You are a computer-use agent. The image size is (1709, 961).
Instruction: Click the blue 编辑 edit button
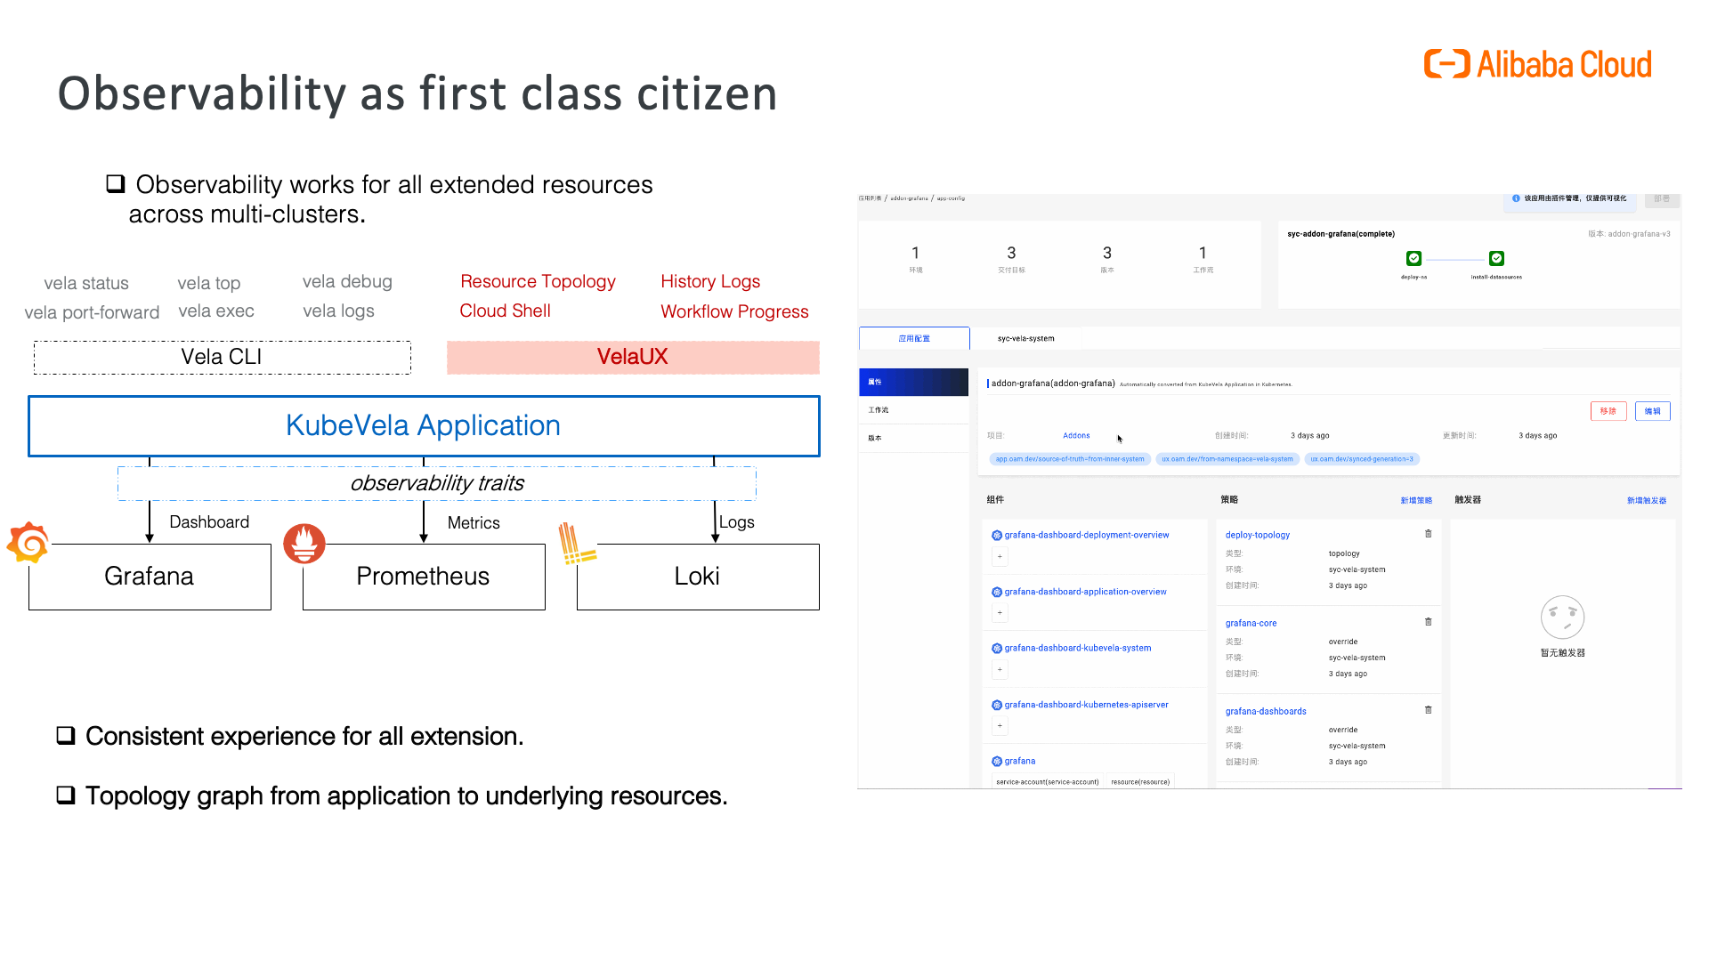click(x=1653, y=411)
